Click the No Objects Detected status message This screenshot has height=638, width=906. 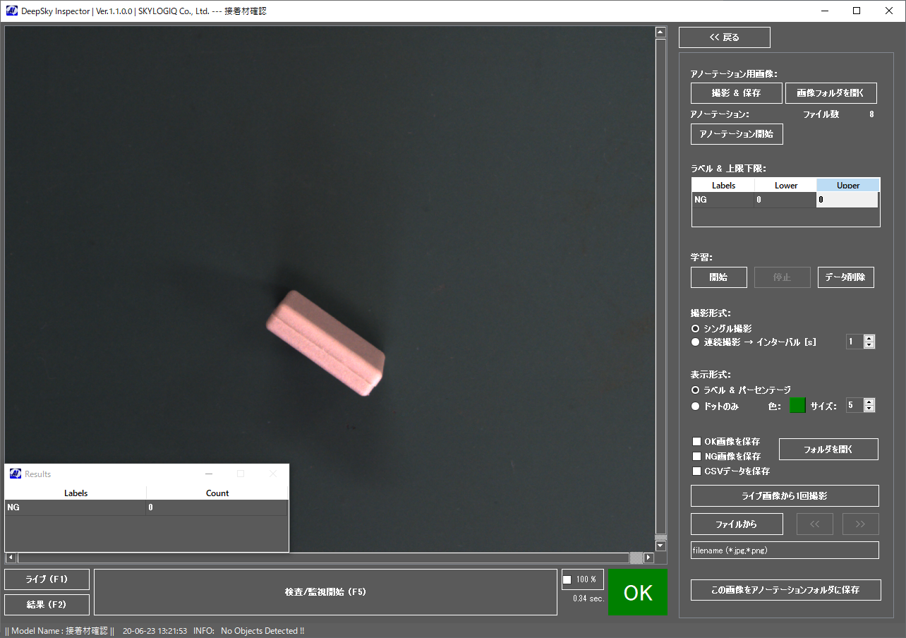[262, 631]
